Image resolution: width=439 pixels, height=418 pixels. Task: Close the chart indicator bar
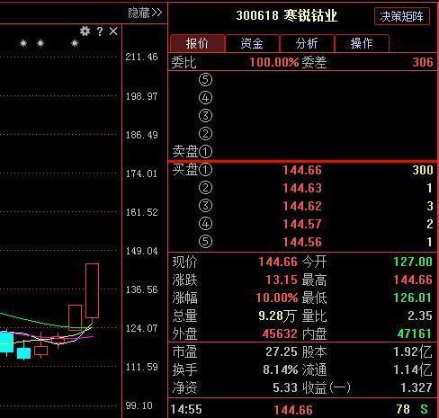tap(113, 31)
